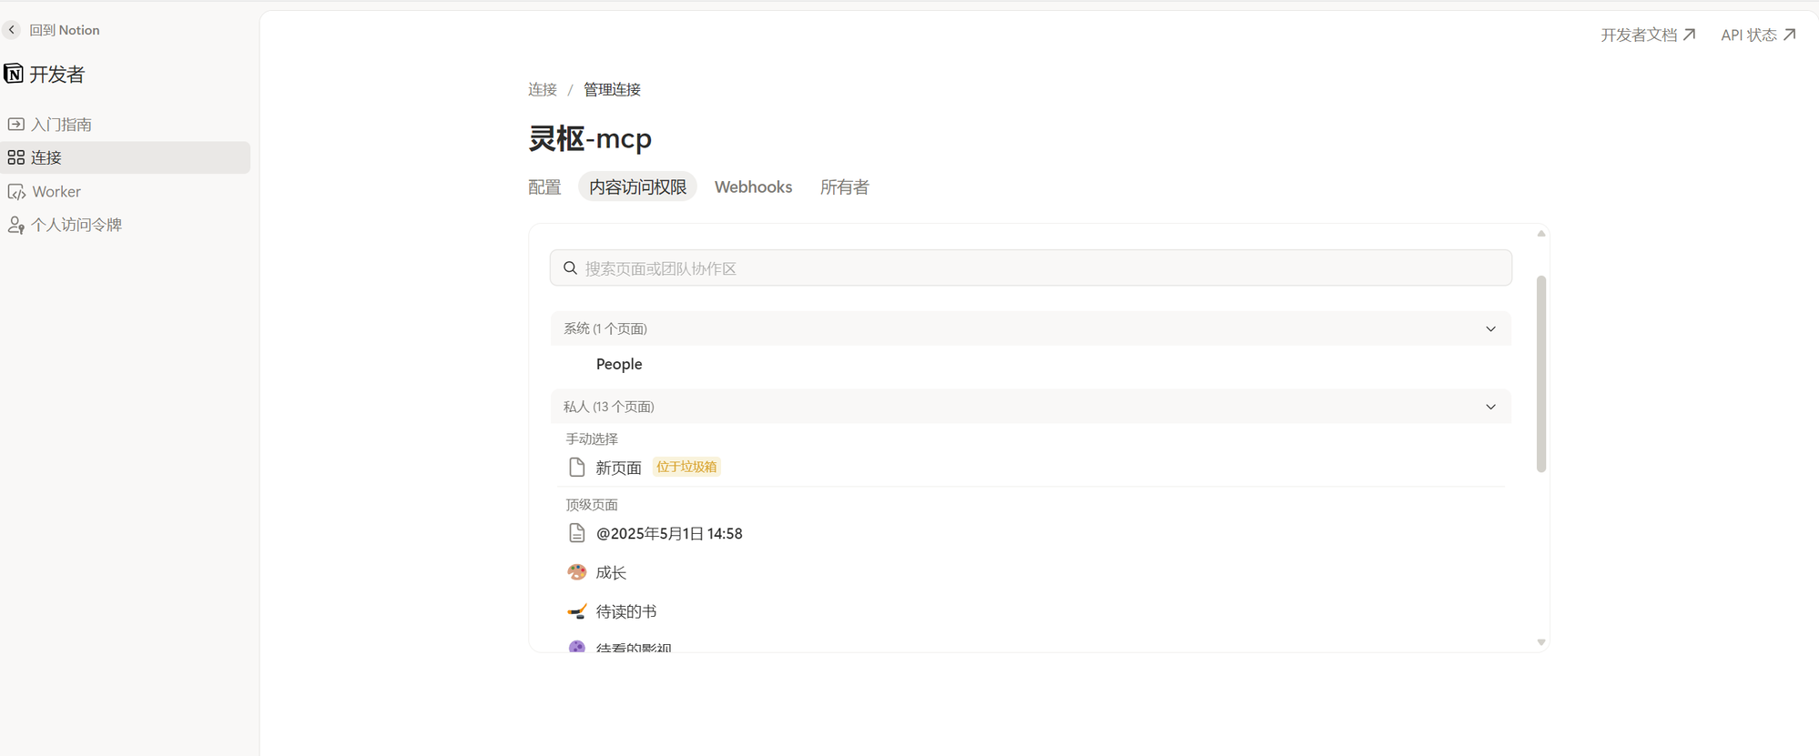Click the Worker code icon in sidebar
This screenshot has width=1819, height=756.
(x=15, y=192)
